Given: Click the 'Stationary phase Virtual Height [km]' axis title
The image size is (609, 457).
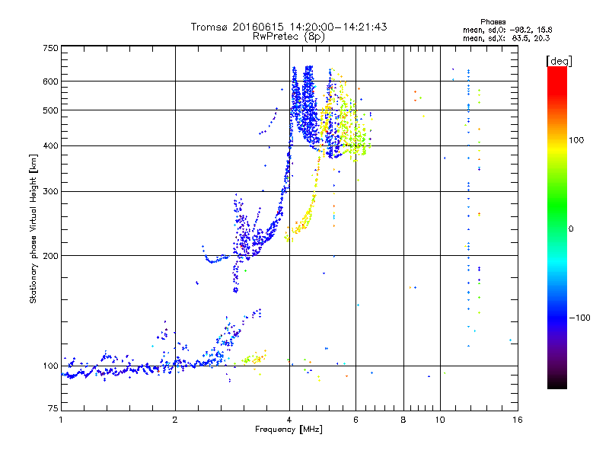Looking at the screenshot, I should [33, 228].
